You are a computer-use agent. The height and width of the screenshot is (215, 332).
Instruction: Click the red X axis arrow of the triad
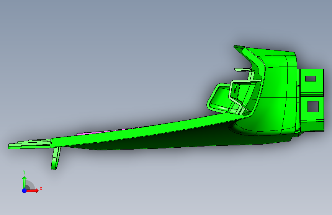[32, 191]
